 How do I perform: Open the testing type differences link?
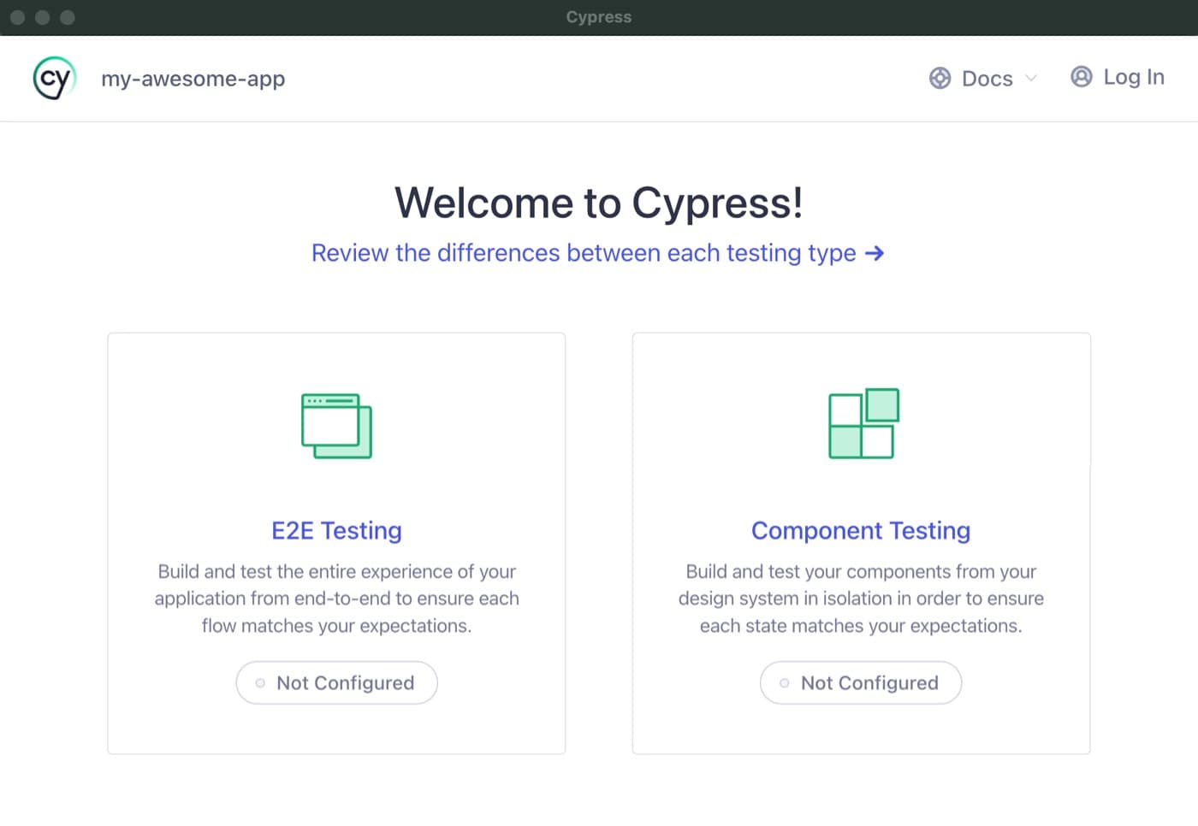coord(597,253)
